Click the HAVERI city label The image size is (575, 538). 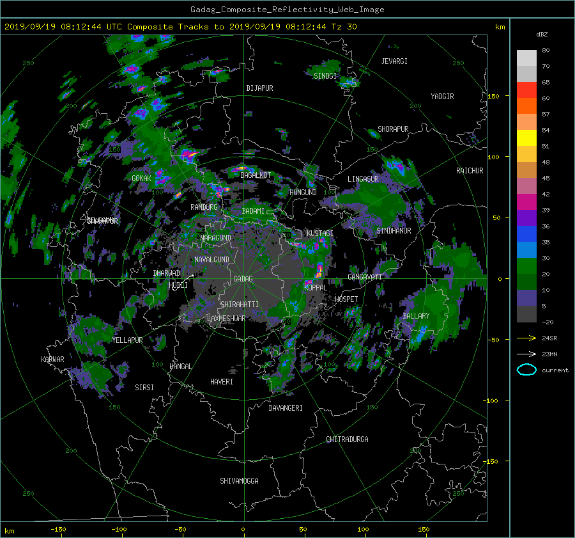click(222, 382)
